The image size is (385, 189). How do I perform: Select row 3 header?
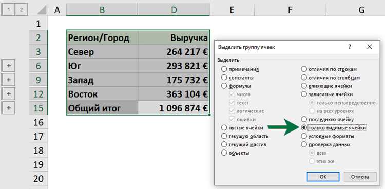pyautogui.click(x=38, y=51)
